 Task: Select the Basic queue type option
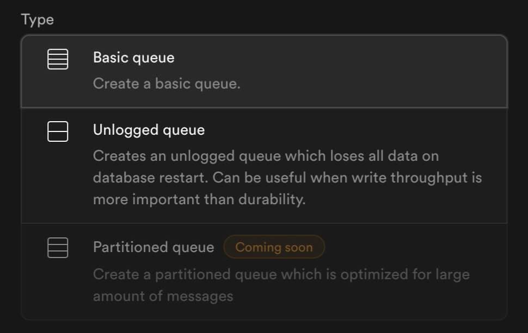pos(264,71)
